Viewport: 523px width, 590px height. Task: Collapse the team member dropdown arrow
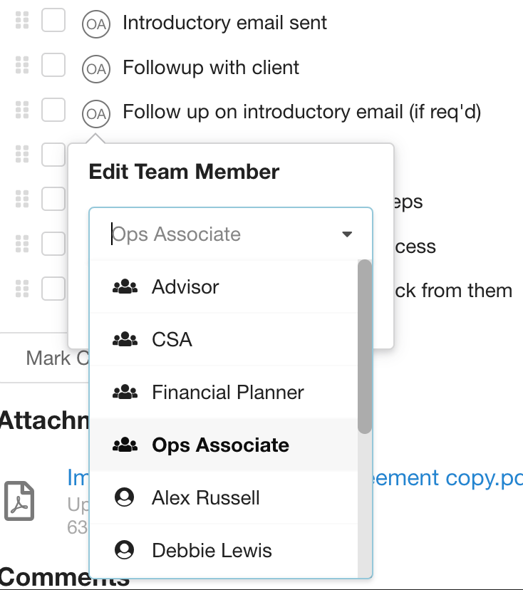tap(347, 234)
